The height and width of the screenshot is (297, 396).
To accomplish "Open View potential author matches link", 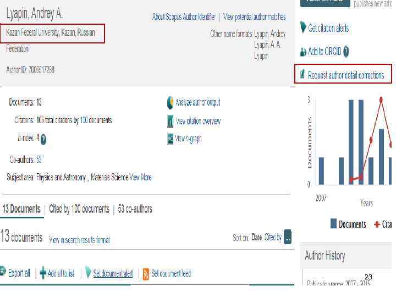I will (255, 17).
